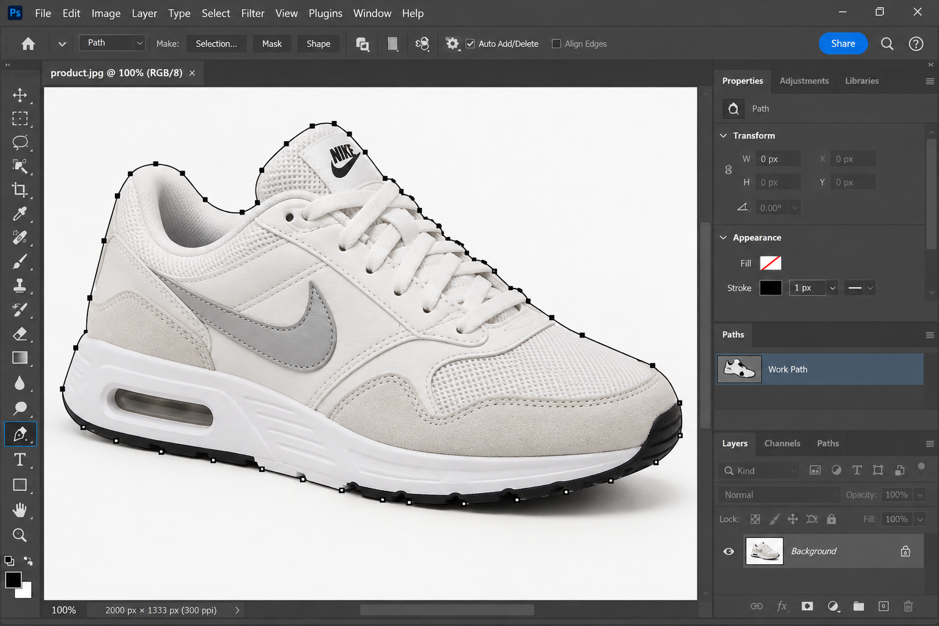Open the Layer menu
Screen dimensions: 939x626
pos(144,13)
